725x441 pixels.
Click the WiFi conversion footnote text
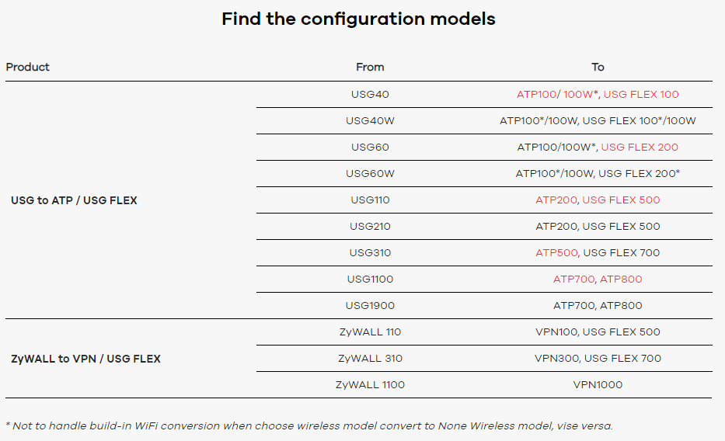[x=309, y=425]
